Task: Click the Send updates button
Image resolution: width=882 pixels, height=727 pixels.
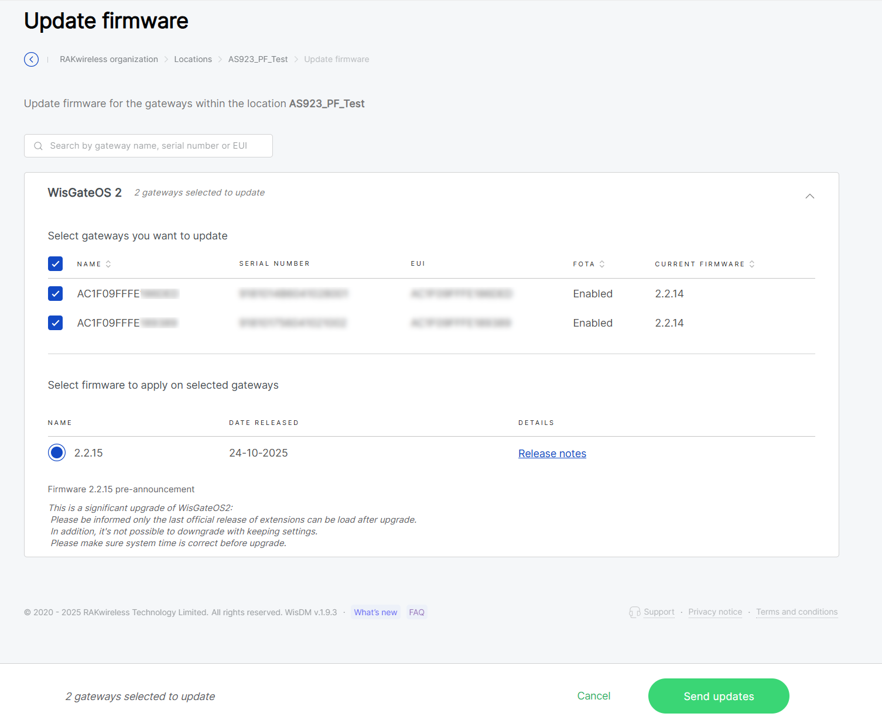Action: [718, 696]
